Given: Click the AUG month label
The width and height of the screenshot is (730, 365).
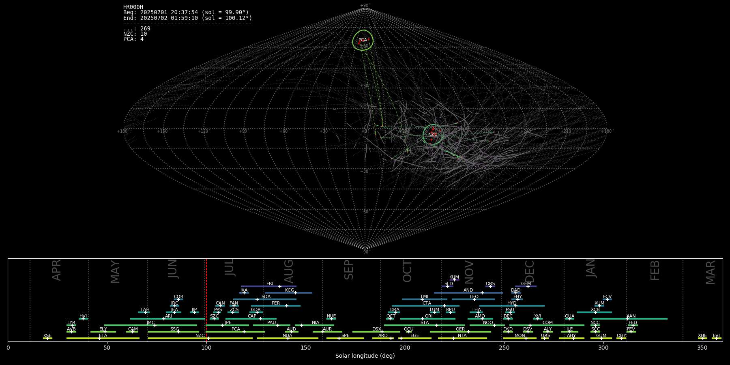Looking at the screenshot, I should (289, 271).
